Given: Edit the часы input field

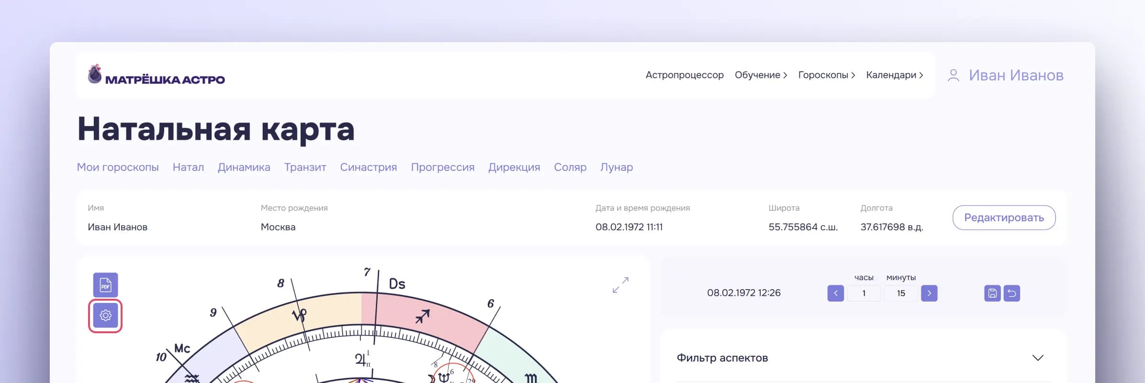Looking at the screenshot, I should tap(864, 293).
